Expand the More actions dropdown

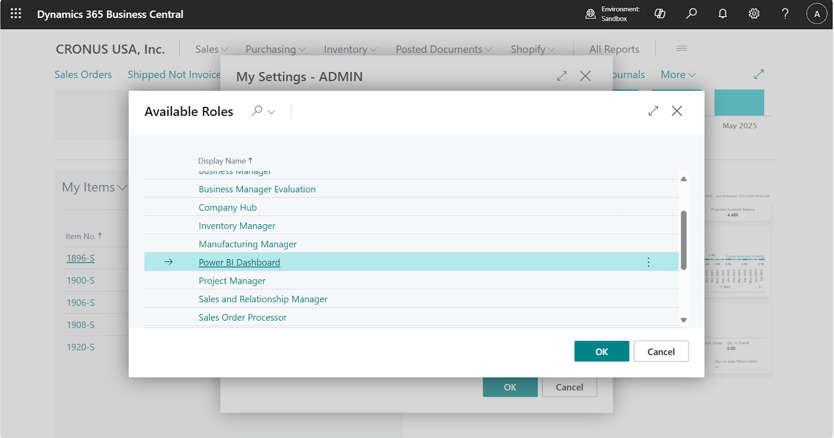pyautogui.click(x=678, y=75)
